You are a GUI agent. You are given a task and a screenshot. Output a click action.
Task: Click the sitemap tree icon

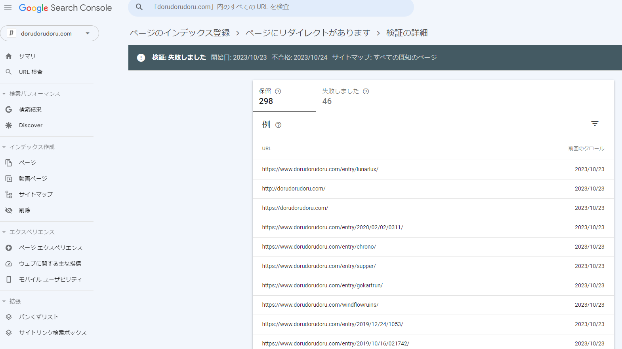[9, 194]
